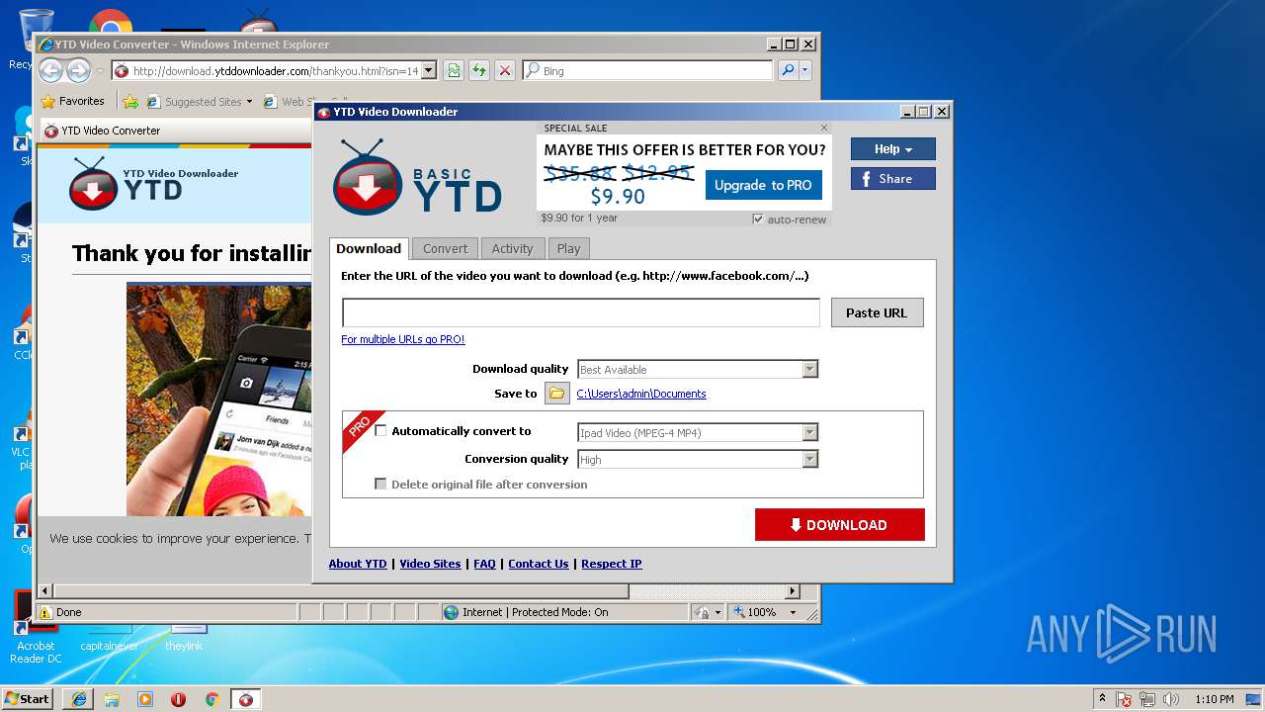1265x712 pixels.
Task: Open the Help dropdown menu
Action: point(892,149)
